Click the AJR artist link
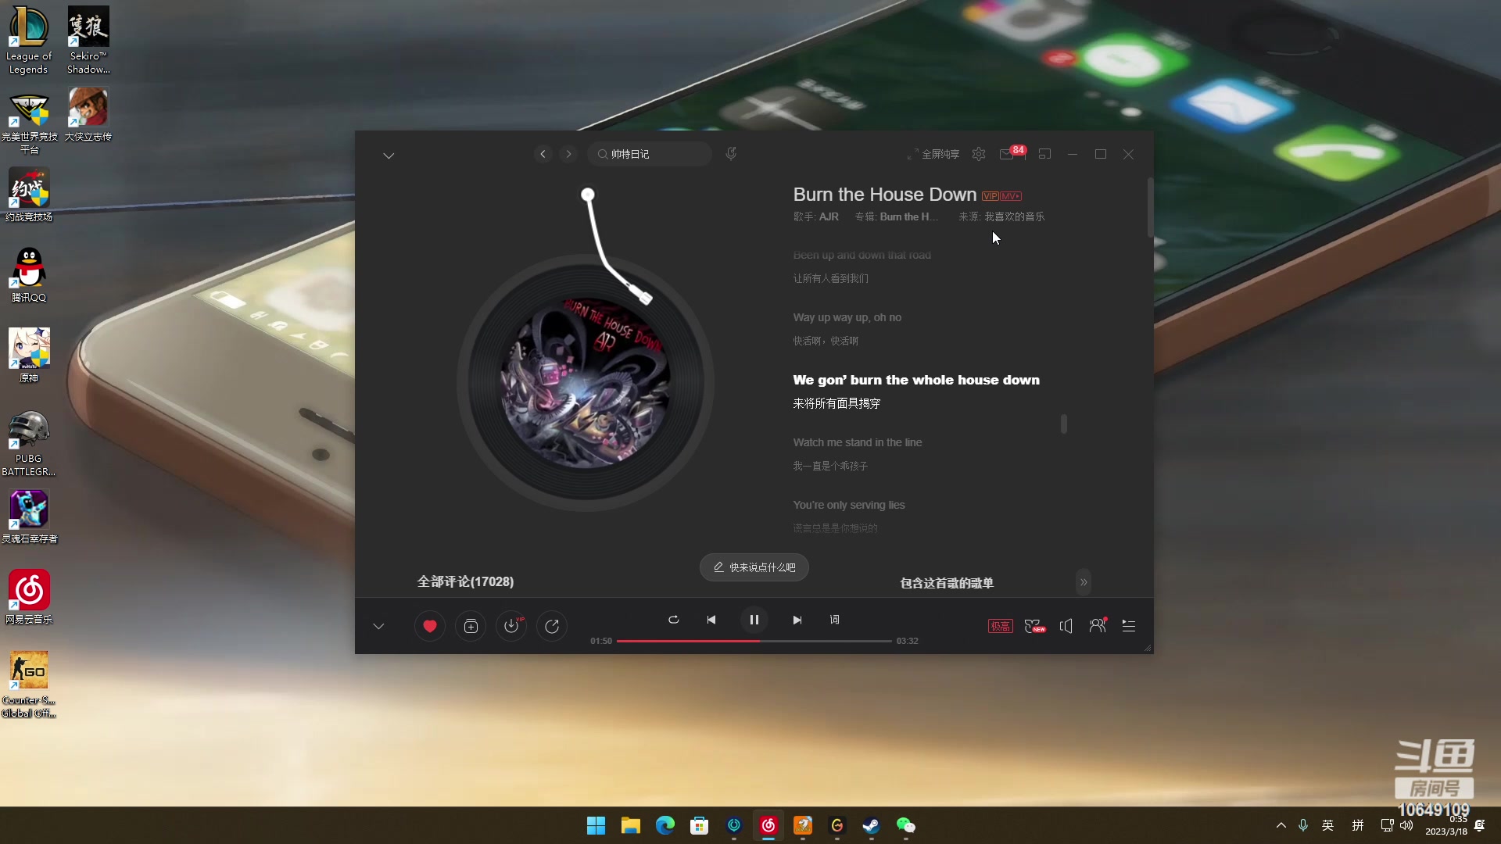The image size is (1501, 844). [x=829, y=216]
